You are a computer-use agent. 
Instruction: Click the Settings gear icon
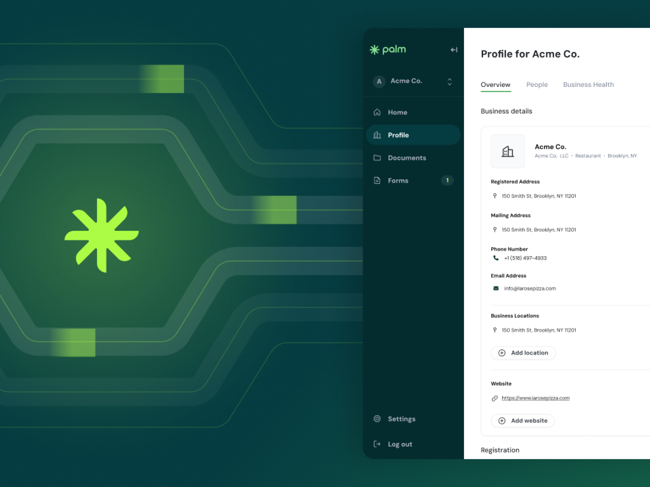pos(377,419)
